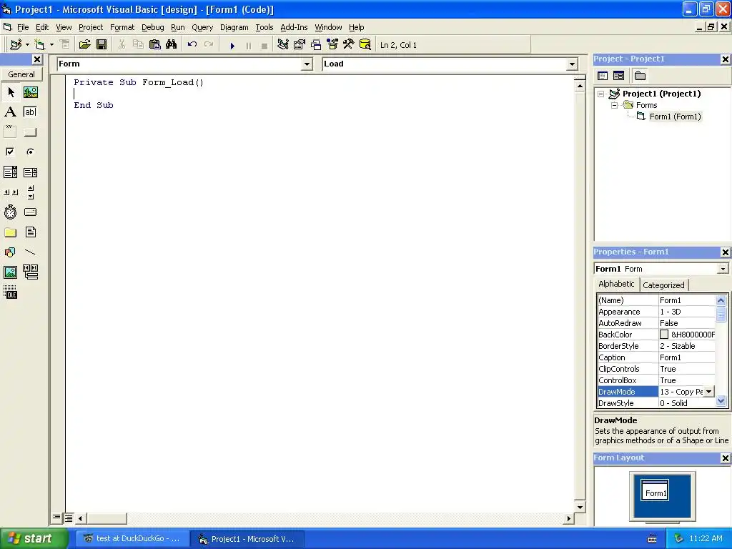Viewport: 732px width, 549px height.
Task: Click View Object in Project panel
Action: 618,76
